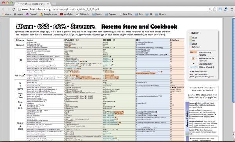The height and width of the screenshot is (142, 235).
Task: Expand the Popular bookmarks folder
Action: click(110, 14)
